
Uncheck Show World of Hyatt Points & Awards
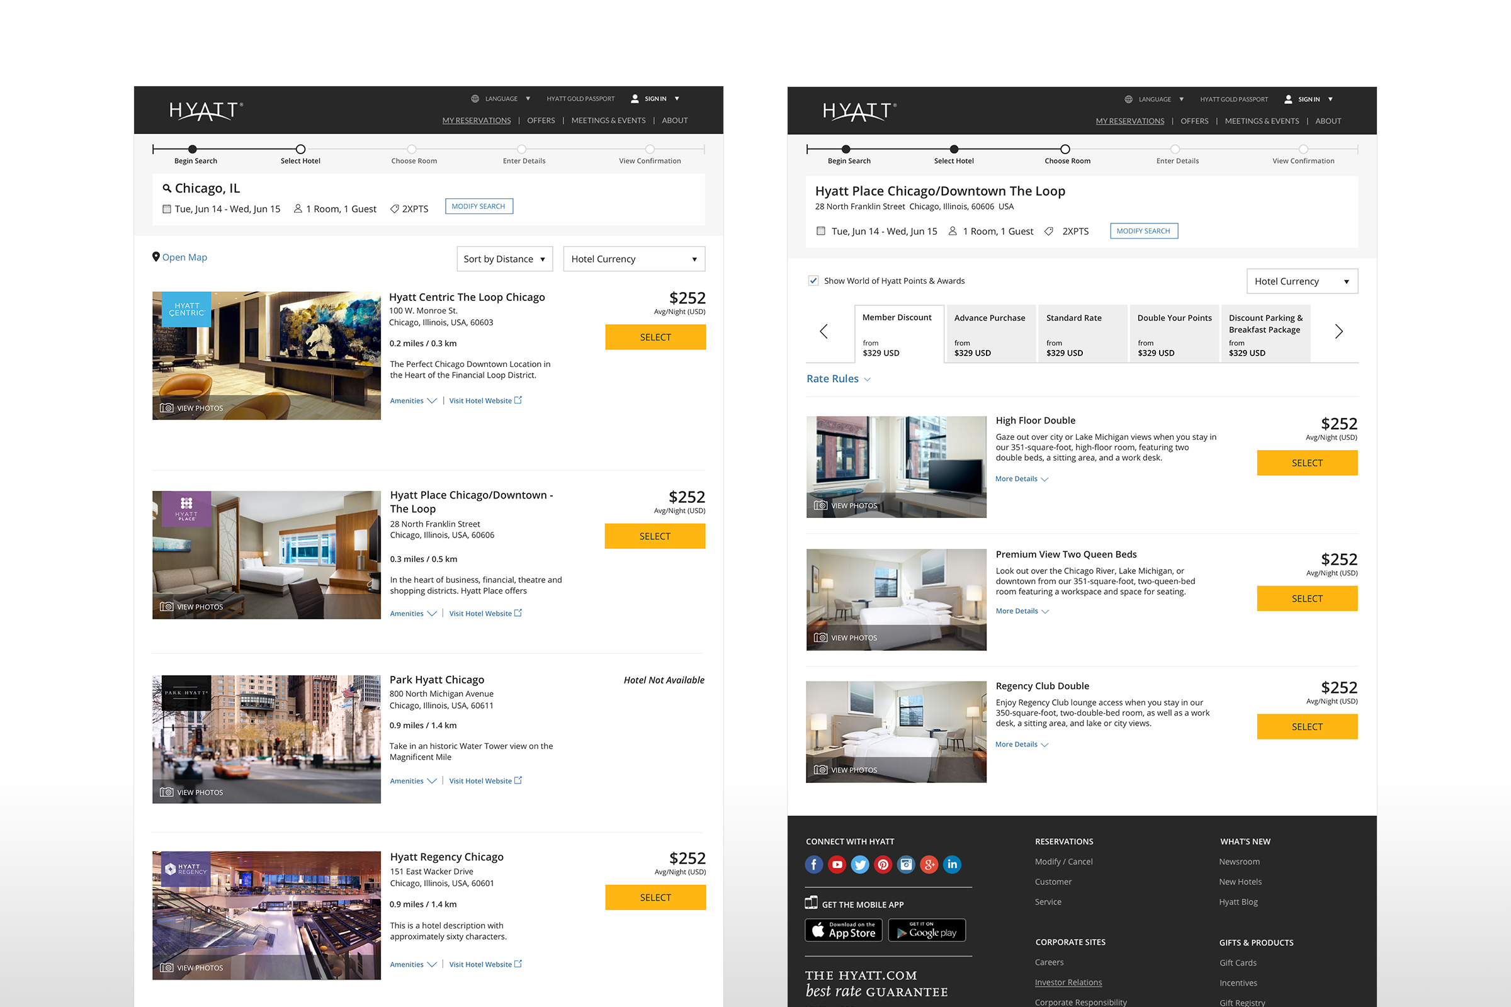(813, 281)
